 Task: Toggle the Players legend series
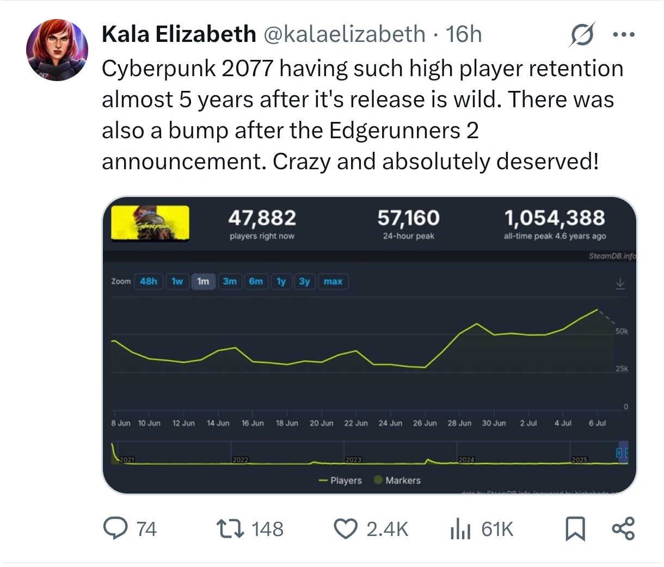[340, 480]
